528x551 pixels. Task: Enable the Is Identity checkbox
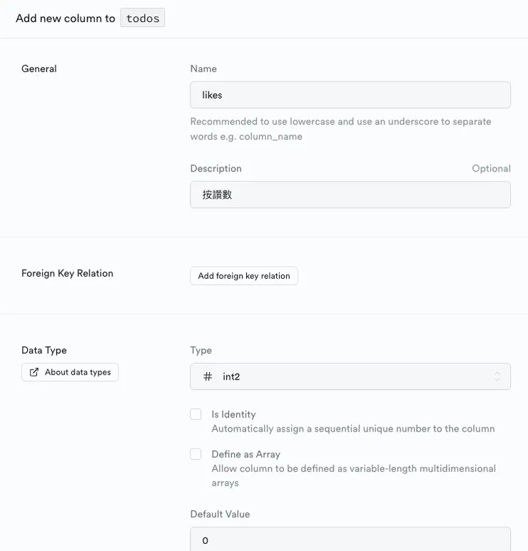(196, 415)
